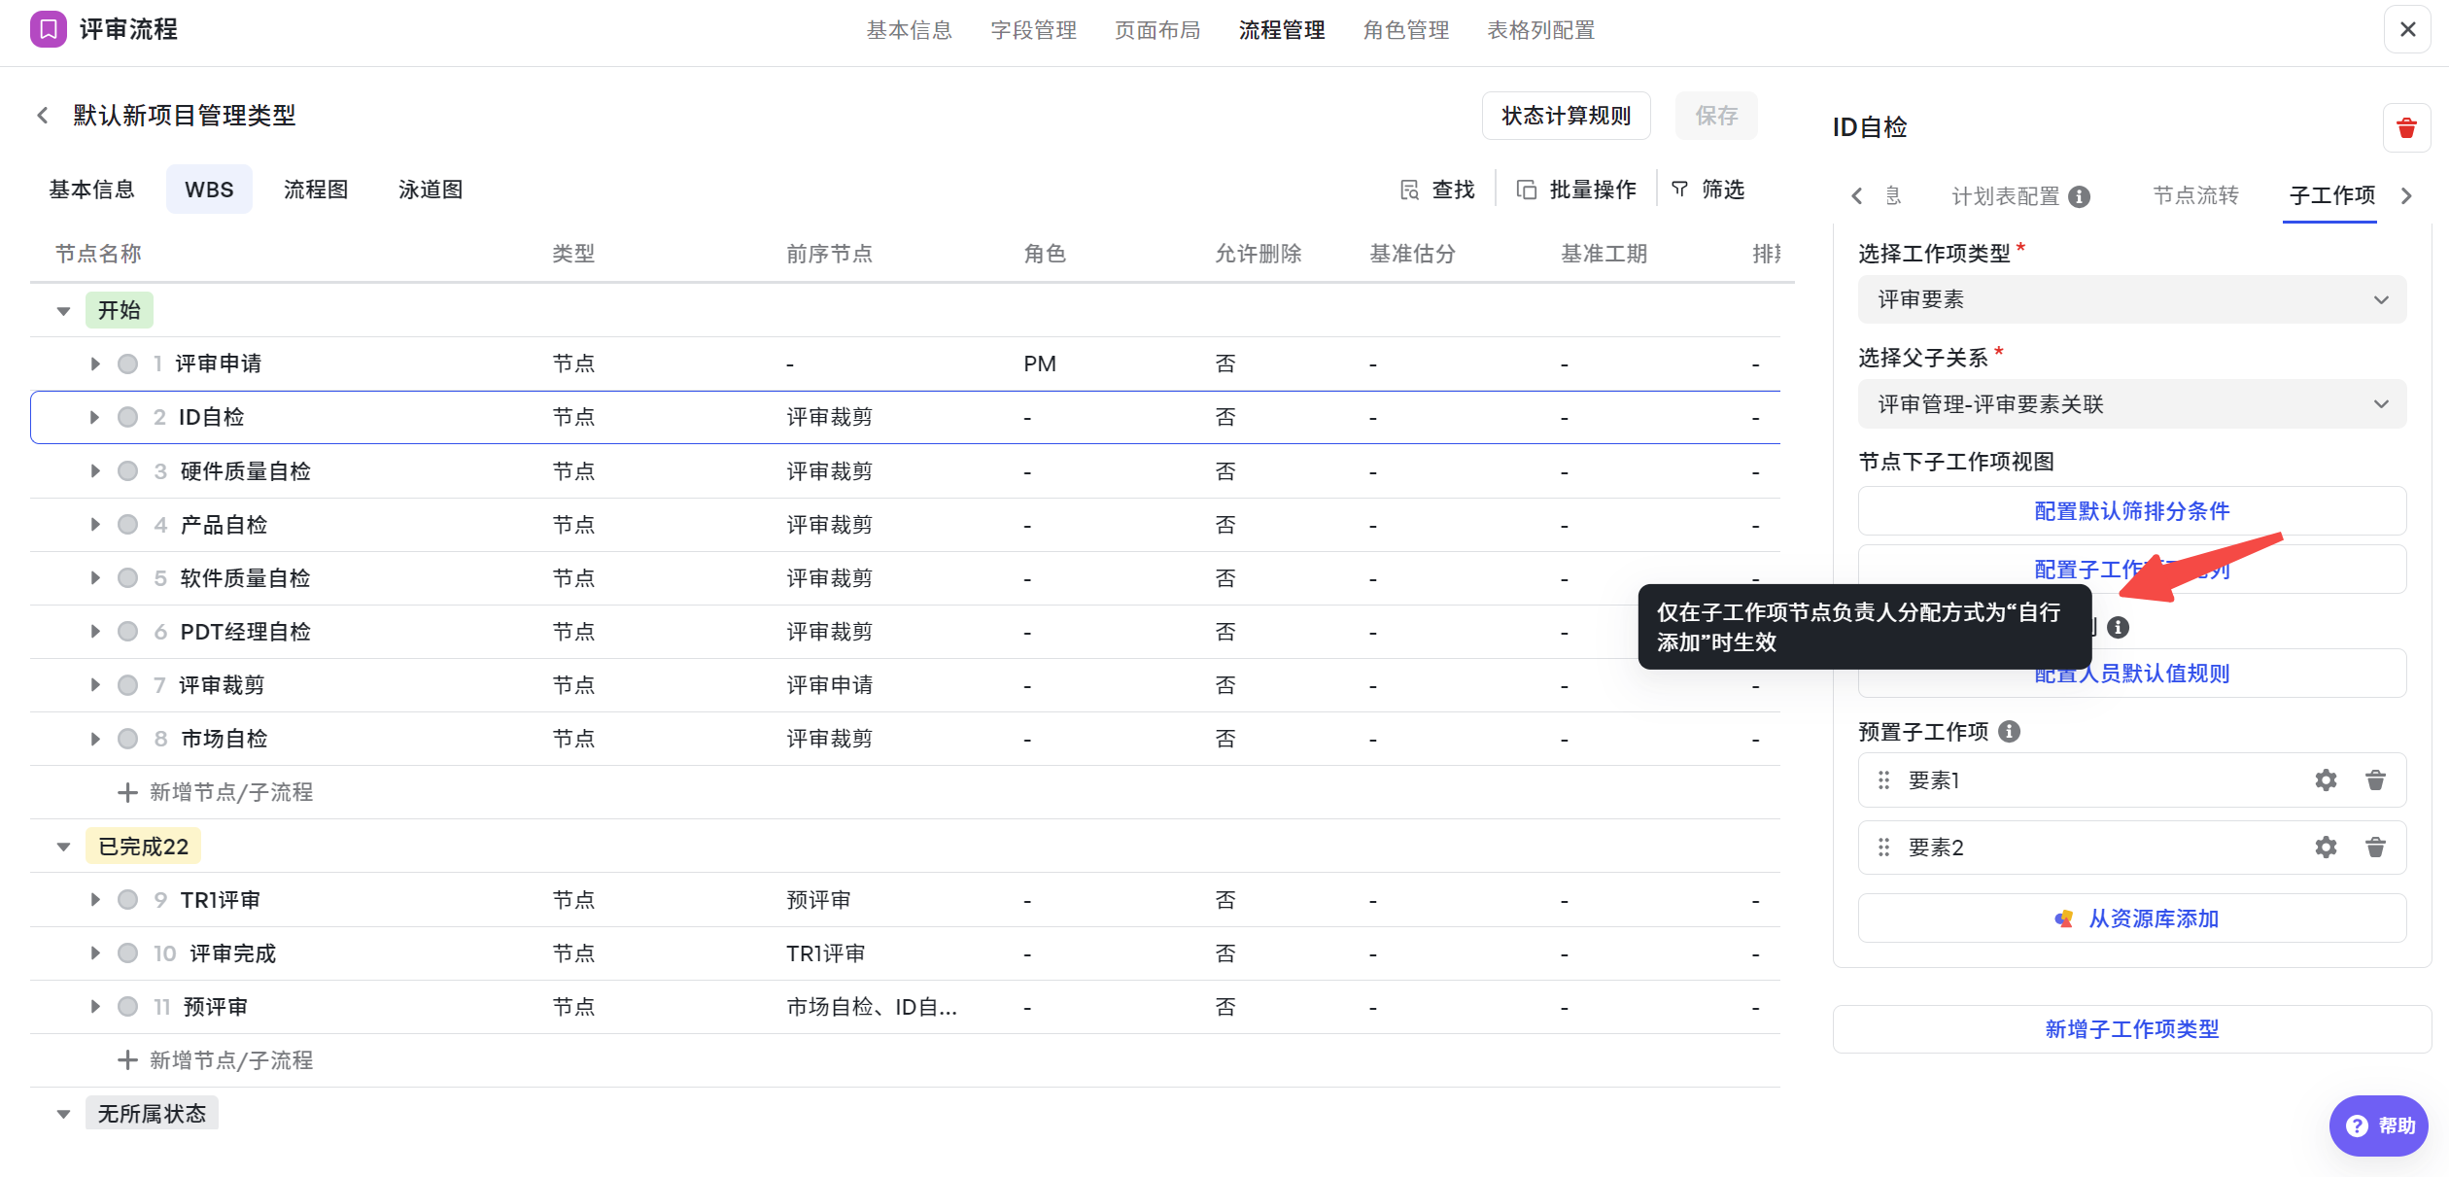Delete 要素1 with its trash icon
This screenshot has height=1177, width=2449.
[x=2375, y=780]
